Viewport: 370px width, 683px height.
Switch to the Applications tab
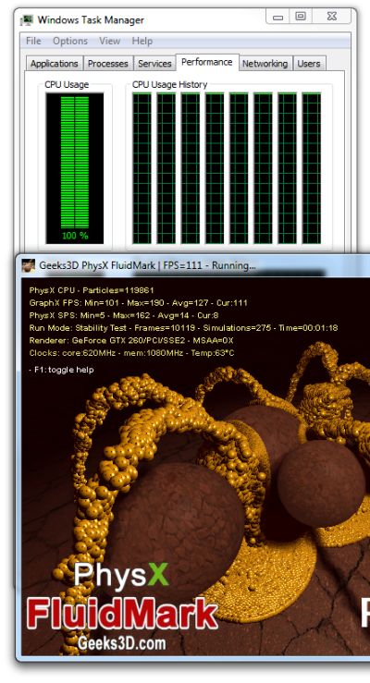coord(54,64)
